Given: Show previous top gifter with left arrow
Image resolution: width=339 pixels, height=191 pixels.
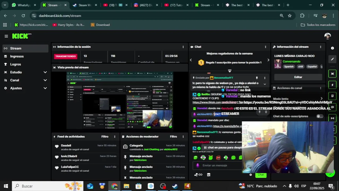Looking at the screenshot, I should [x=191, y=60].
